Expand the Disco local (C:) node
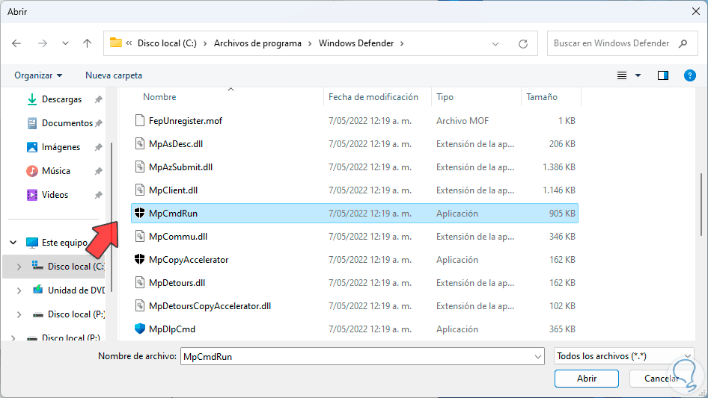The image size is (708, 398). tap(19, 267)
